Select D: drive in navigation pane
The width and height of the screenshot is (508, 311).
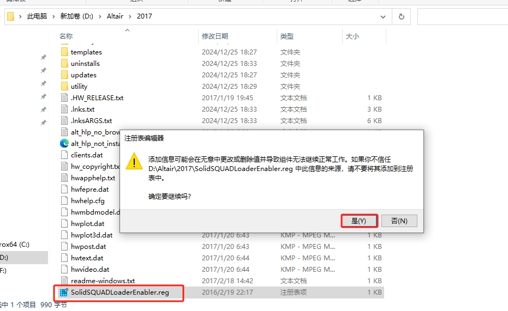(x=24, y=258)
